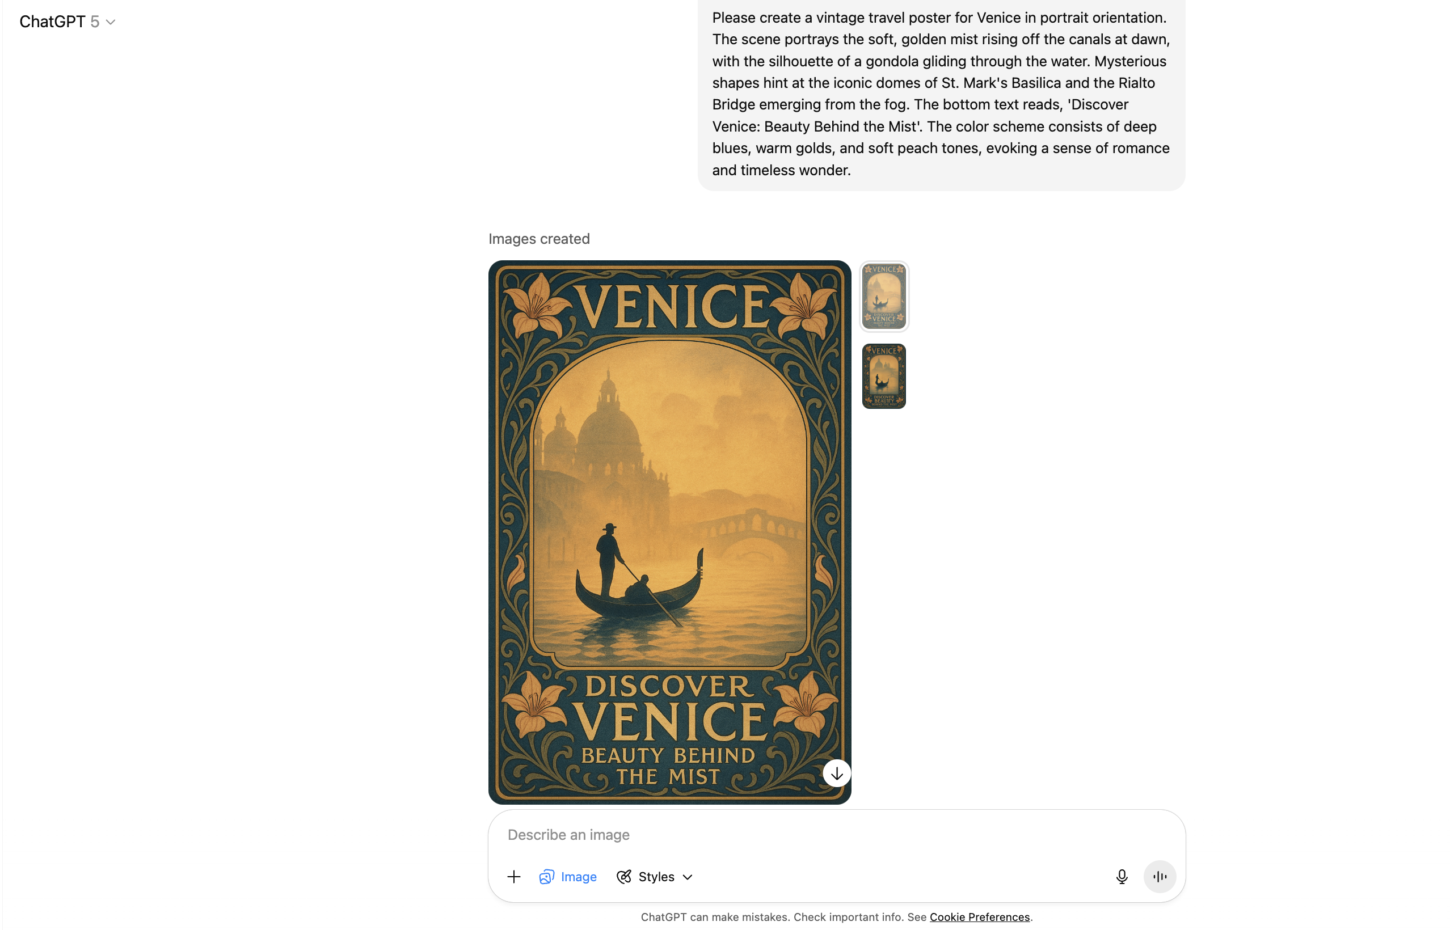Download the generated Venice poster
The image size is (1450, 930).
pyautogui.click(x=837, y=773)
